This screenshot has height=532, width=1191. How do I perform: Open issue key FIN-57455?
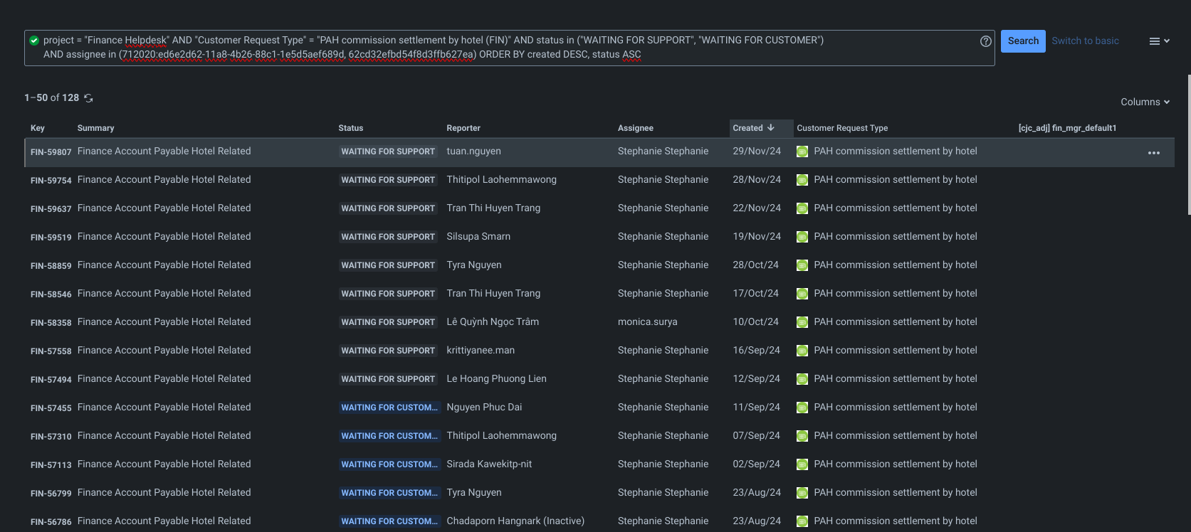point(51,408)
